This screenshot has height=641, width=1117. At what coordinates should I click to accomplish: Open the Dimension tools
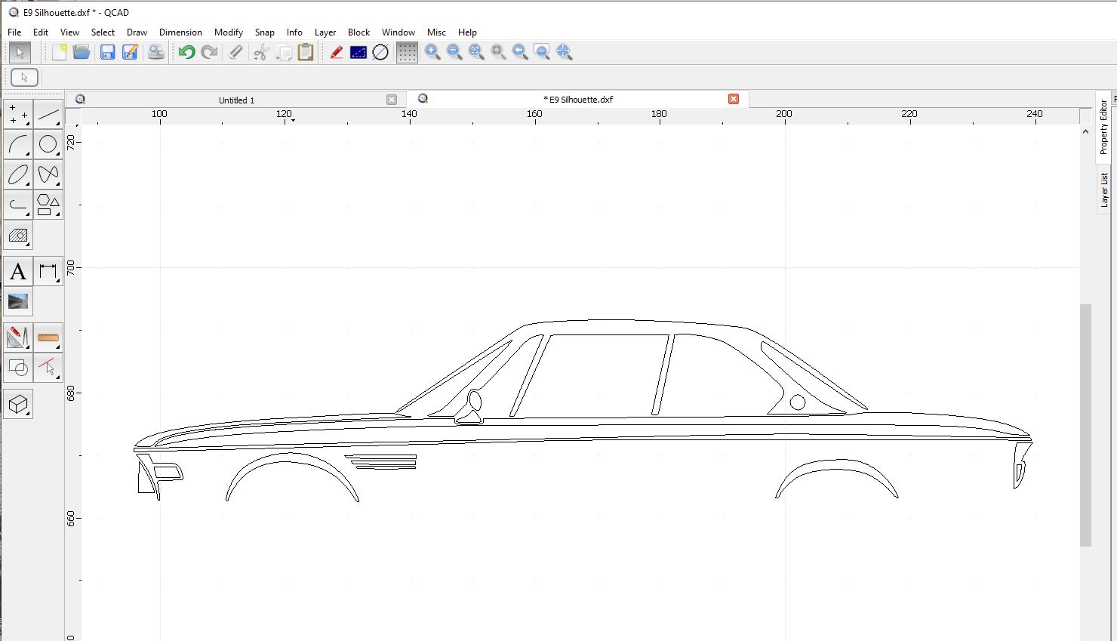[x=48, y=272]
